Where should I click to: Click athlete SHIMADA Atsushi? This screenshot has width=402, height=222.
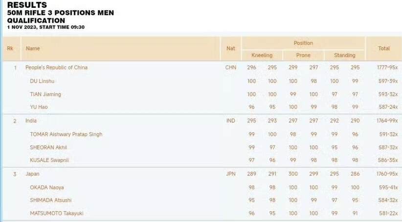click(x=50, y=200)
